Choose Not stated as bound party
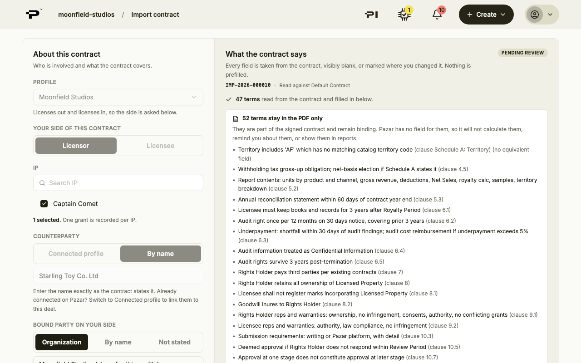The image size is (581, 363). coord(175,342)
